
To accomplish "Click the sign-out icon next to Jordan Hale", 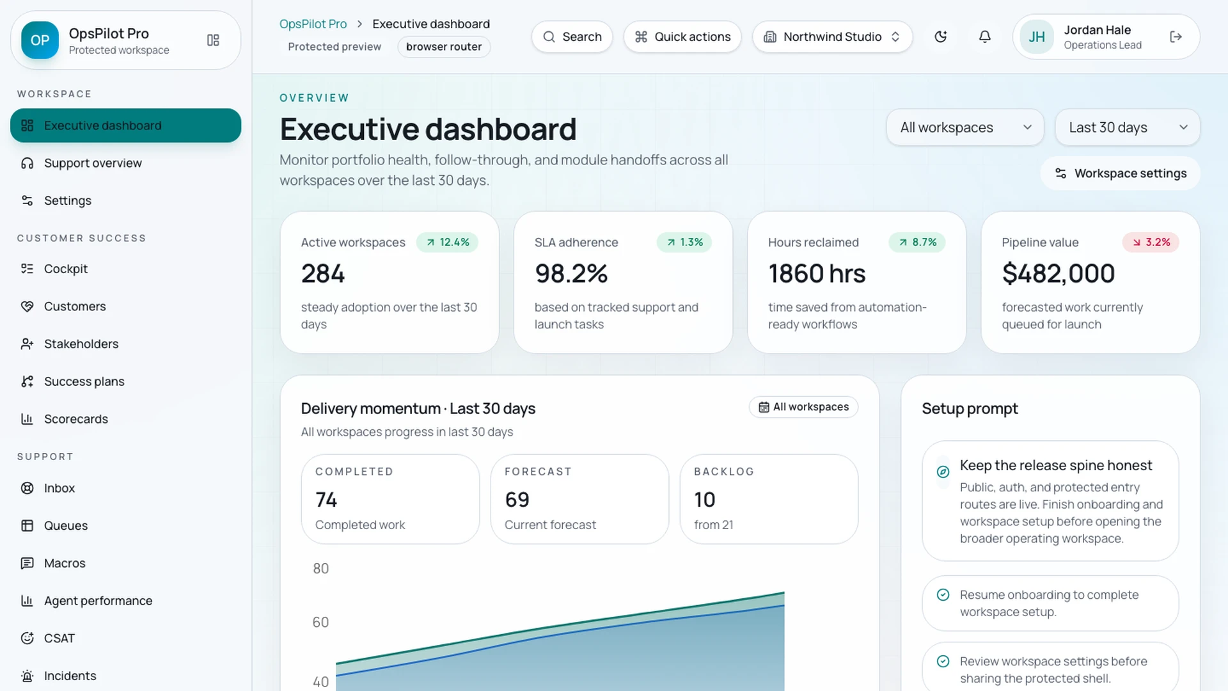I will click(x=1176, y=36).
